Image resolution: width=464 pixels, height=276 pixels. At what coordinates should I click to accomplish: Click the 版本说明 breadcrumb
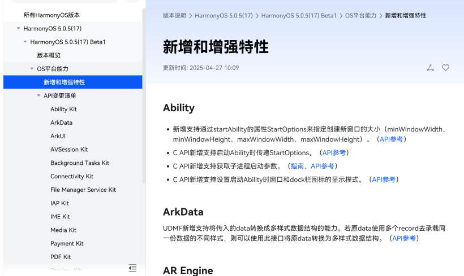(x=175, y=16)
